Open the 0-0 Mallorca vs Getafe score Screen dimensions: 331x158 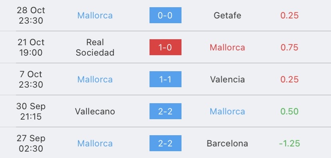click(x=165, y=15)
